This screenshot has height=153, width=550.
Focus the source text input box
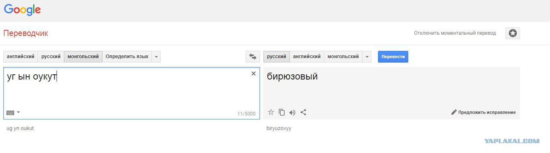click(x=132, y=93)
